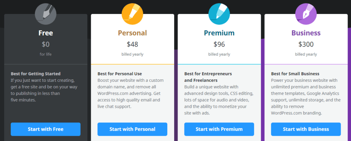
Task: Click the purple fountain pen Business icon
Action: 306,14
